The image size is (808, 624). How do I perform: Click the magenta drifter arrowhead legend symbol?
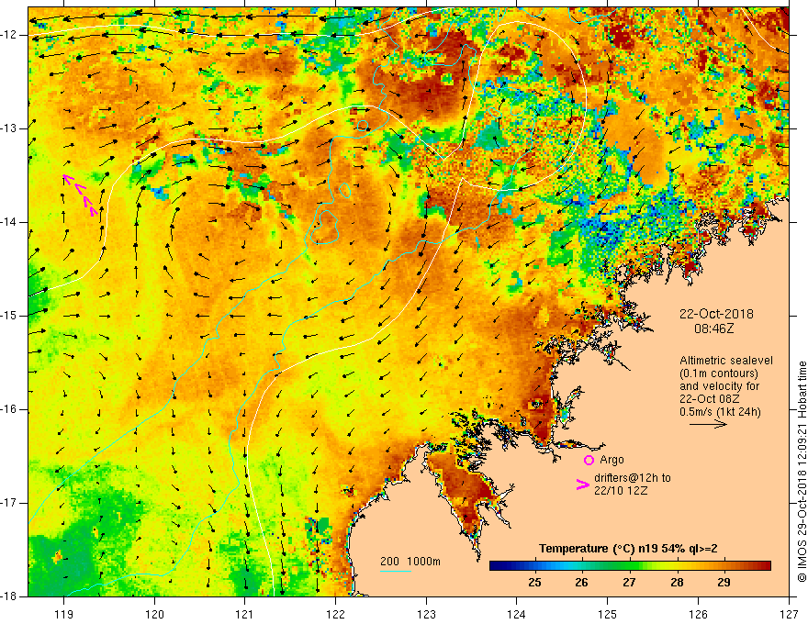(x=582, y=485)
